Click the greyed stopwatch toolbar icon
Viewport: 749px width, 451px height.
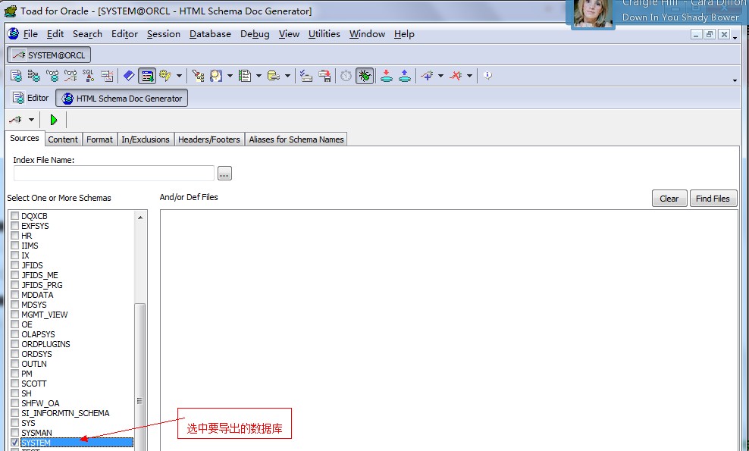(346, 76)
